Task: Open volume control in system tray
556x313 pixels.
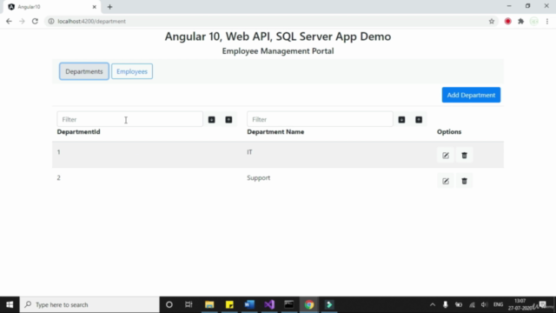Action: (484, 304)
